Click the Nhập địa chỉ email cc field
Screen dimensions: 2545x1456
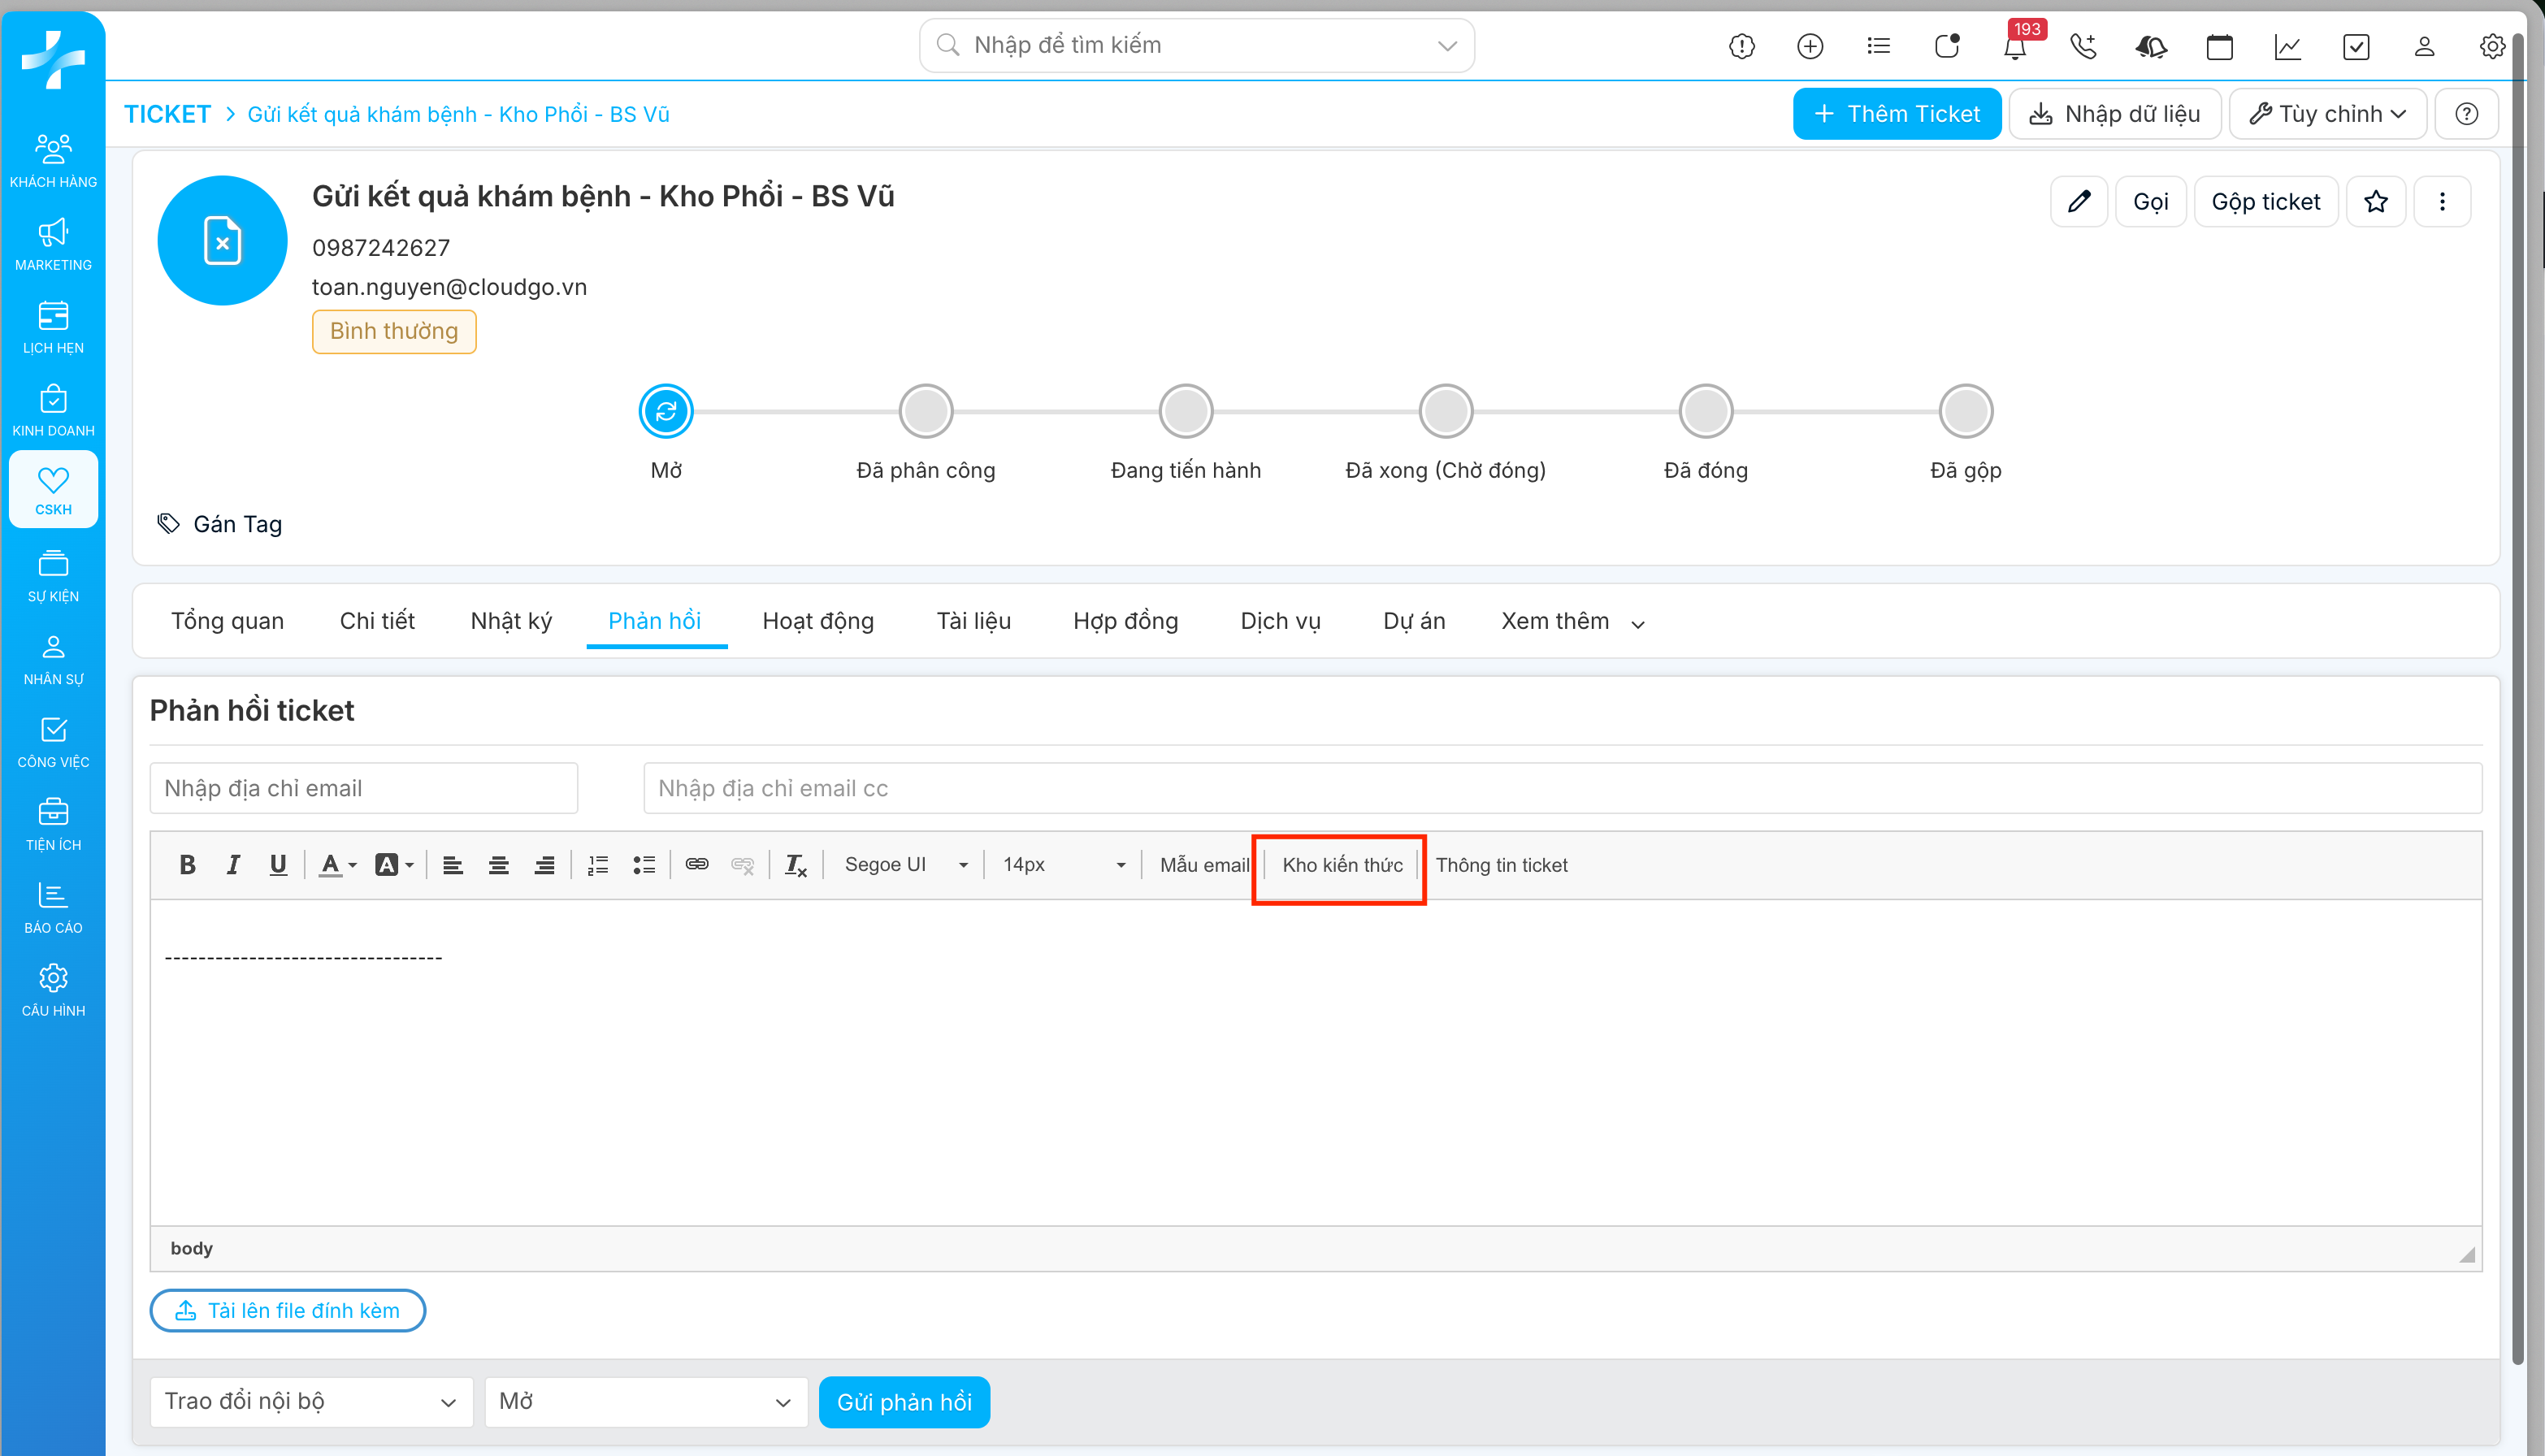pos(1560,788)
